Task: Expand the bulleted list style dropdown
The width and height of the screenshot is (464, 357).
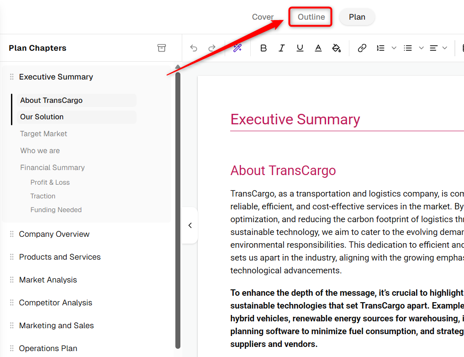Action: point(422,48)
